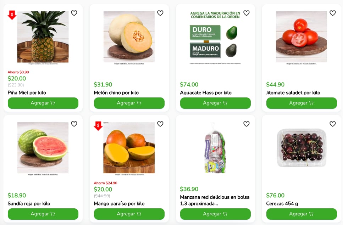Viewport: 343px width, 225px height.
Task: Open the Cerezas 454 g product title
Action: (283, 203)
